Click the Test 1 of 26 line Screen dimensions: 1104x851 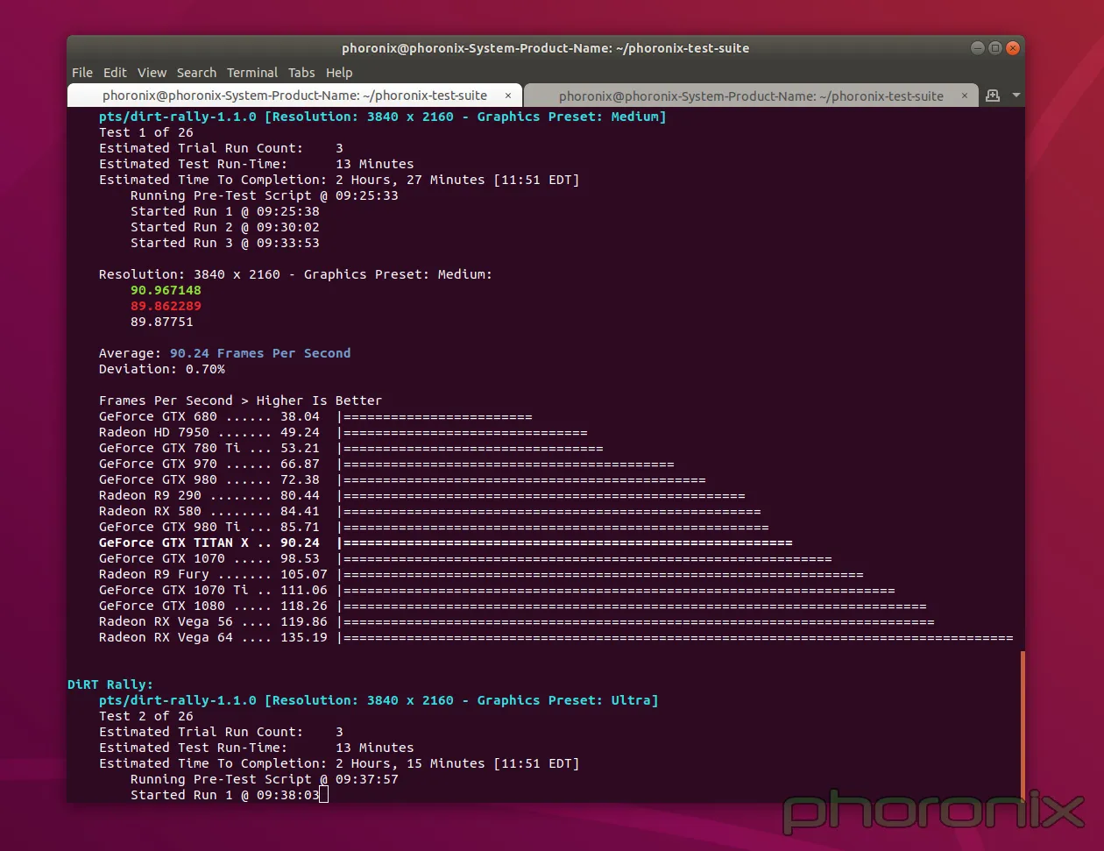tap(146, 132)
